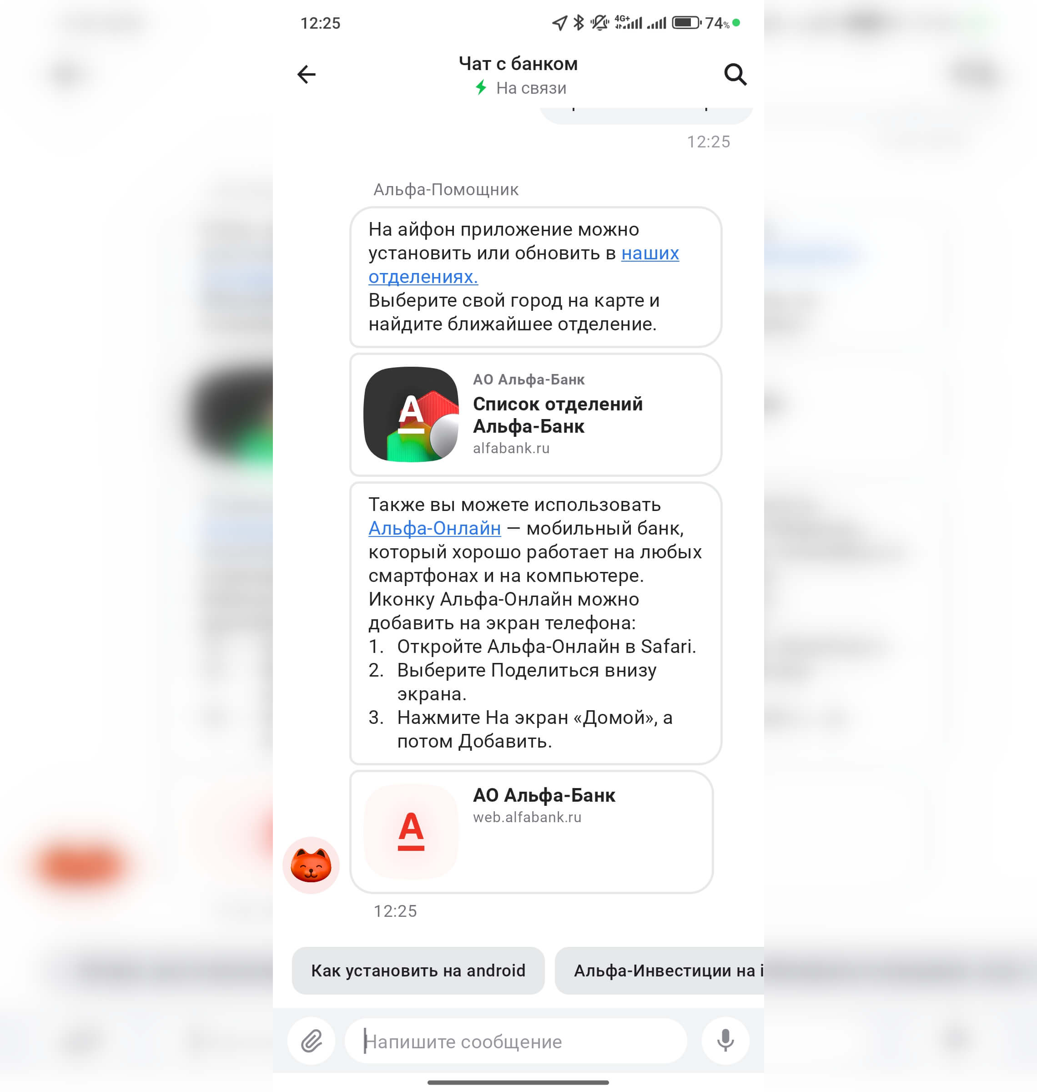Open chat search with magnifier icon

pyautogui.click(x=735, y=74)
